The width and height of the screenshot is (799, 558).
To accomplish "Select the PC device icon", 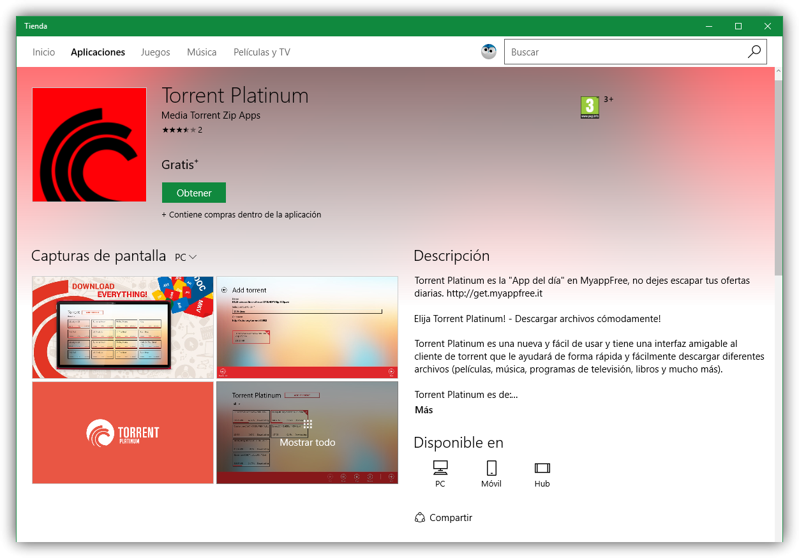I will [440, 468].
